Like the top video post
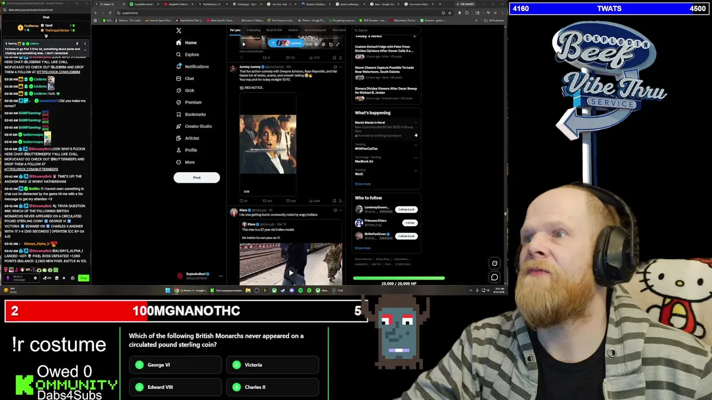The width and height of the screenshot is (712, 400). [289, 57]
